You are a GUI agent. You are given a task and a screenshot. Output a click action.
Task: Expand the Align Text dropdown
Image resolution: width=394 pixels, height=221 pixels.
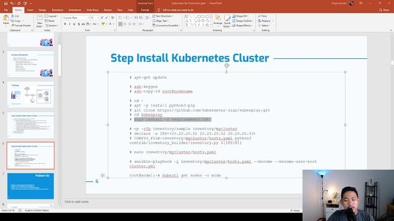point(161,21)
